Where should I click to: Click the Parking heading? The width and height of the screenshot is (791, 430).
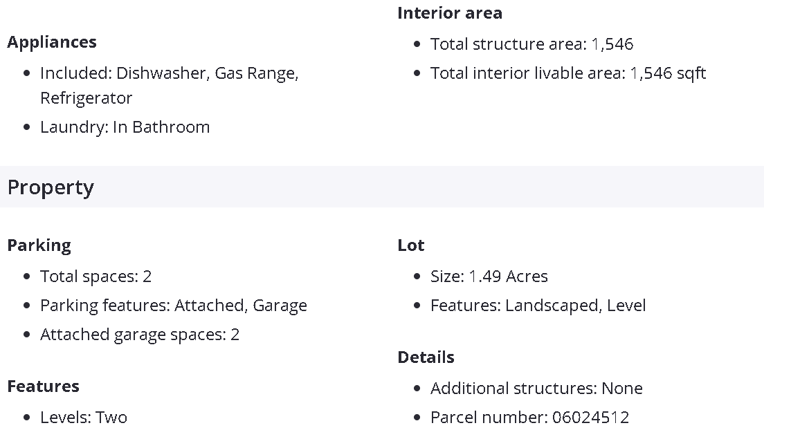39,245
